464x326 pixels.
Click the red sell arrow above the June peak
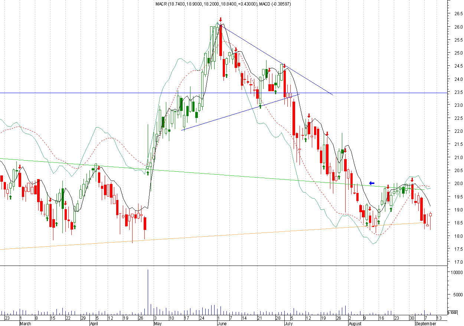[220, 20]
